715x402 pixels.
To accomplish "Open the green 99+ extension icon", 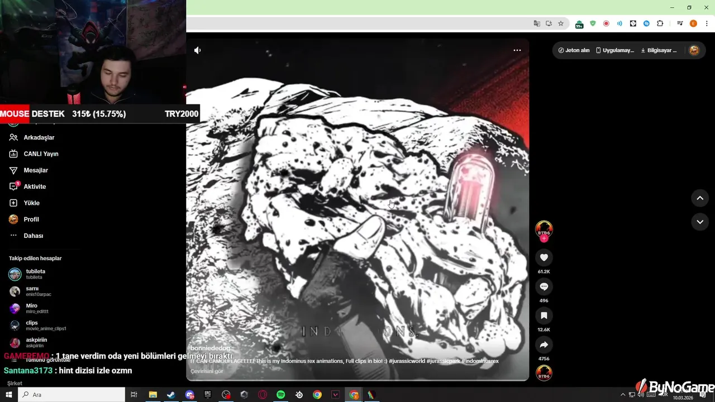I will pos(579,24).
